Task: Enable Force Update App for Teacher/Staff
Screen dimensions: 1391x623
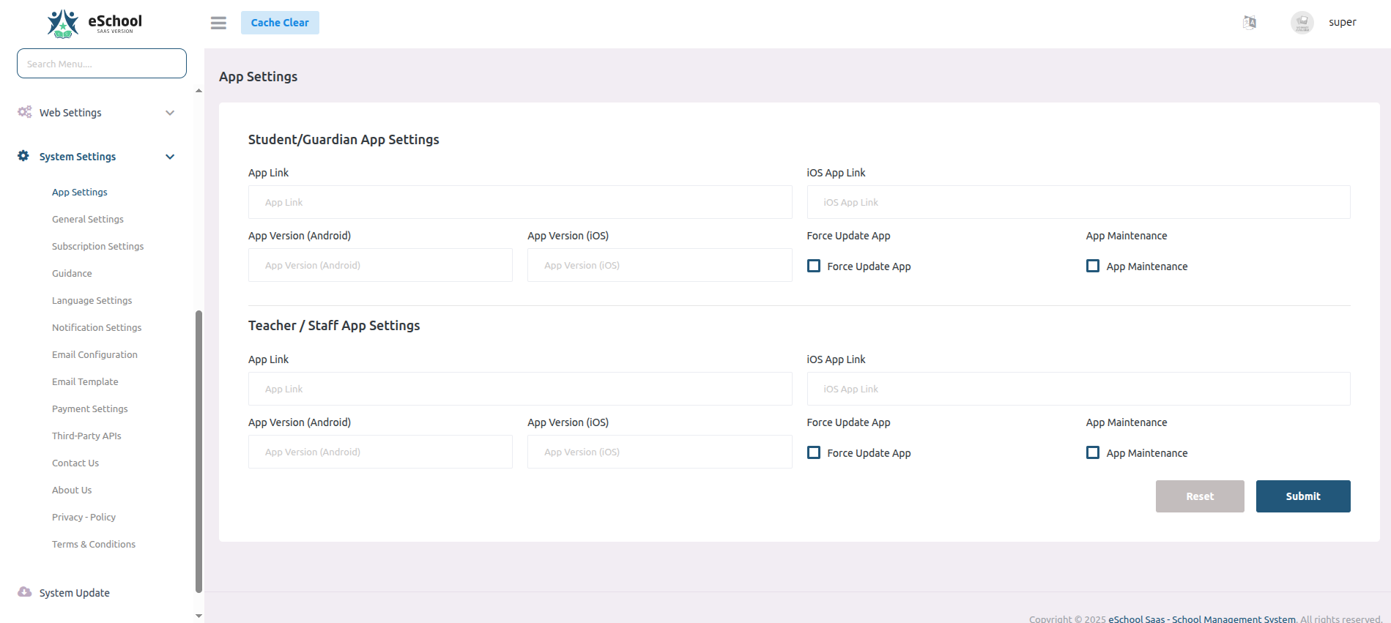Action: tap(814, 452)
